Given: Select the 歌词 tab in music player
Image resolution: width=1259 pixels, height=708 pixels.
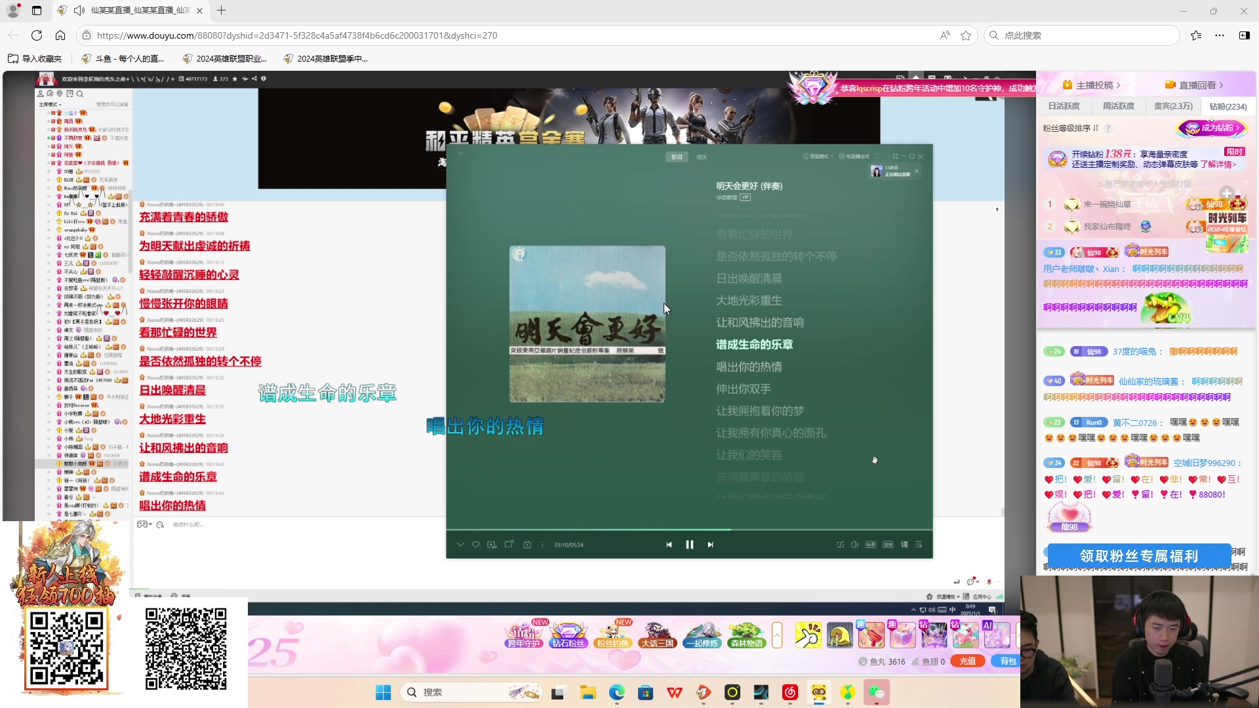Looking at the screenshot, I should tap(677, 157).
